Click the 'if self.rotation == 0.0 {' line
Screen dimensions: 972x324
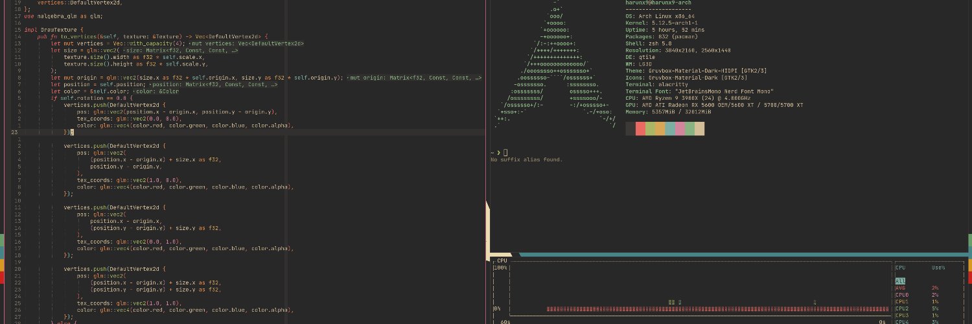92,98
